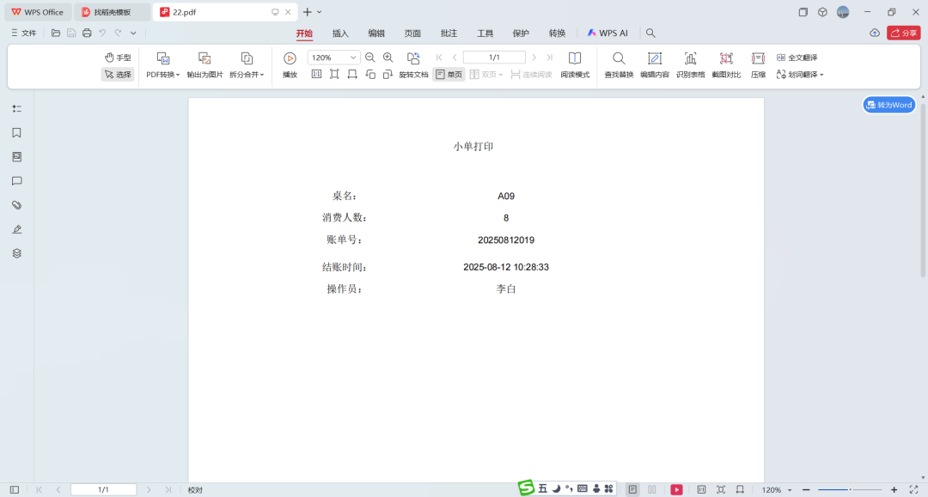Switch to the 批注 ribbon tab

tap(449, 33)
